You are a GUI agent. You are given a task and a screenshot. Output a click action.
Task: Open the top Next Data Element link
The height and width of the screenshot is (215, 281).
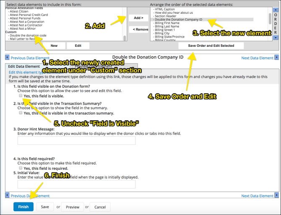pos(257,58)
